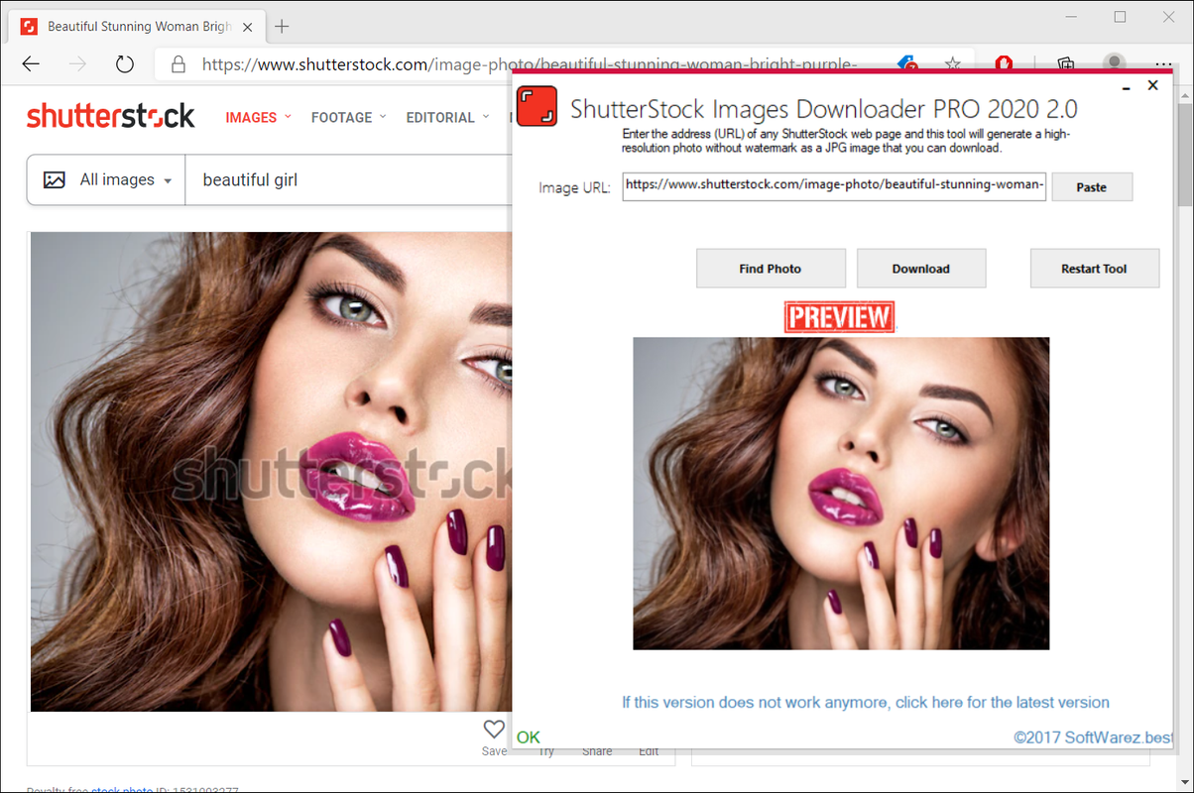The image size is (1194, 793).
Task: Click the Shutterstock search box with beautiful girl
Action: [347, 179]
